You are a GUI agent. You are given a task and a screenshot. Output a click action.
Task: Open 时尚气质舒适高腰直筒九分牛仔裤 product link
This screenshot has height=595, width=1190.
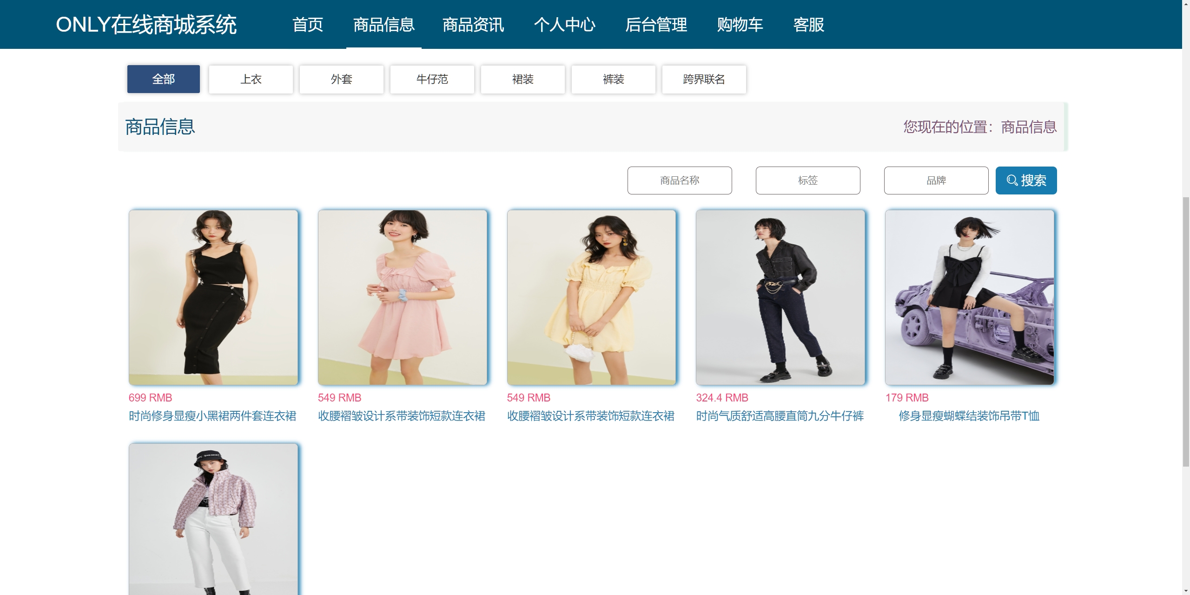(x=780, y=416)
